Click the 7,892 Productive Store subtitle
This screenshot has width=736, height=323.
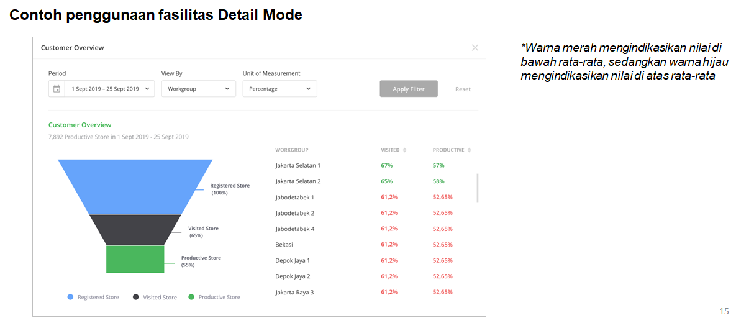(118, 137)
